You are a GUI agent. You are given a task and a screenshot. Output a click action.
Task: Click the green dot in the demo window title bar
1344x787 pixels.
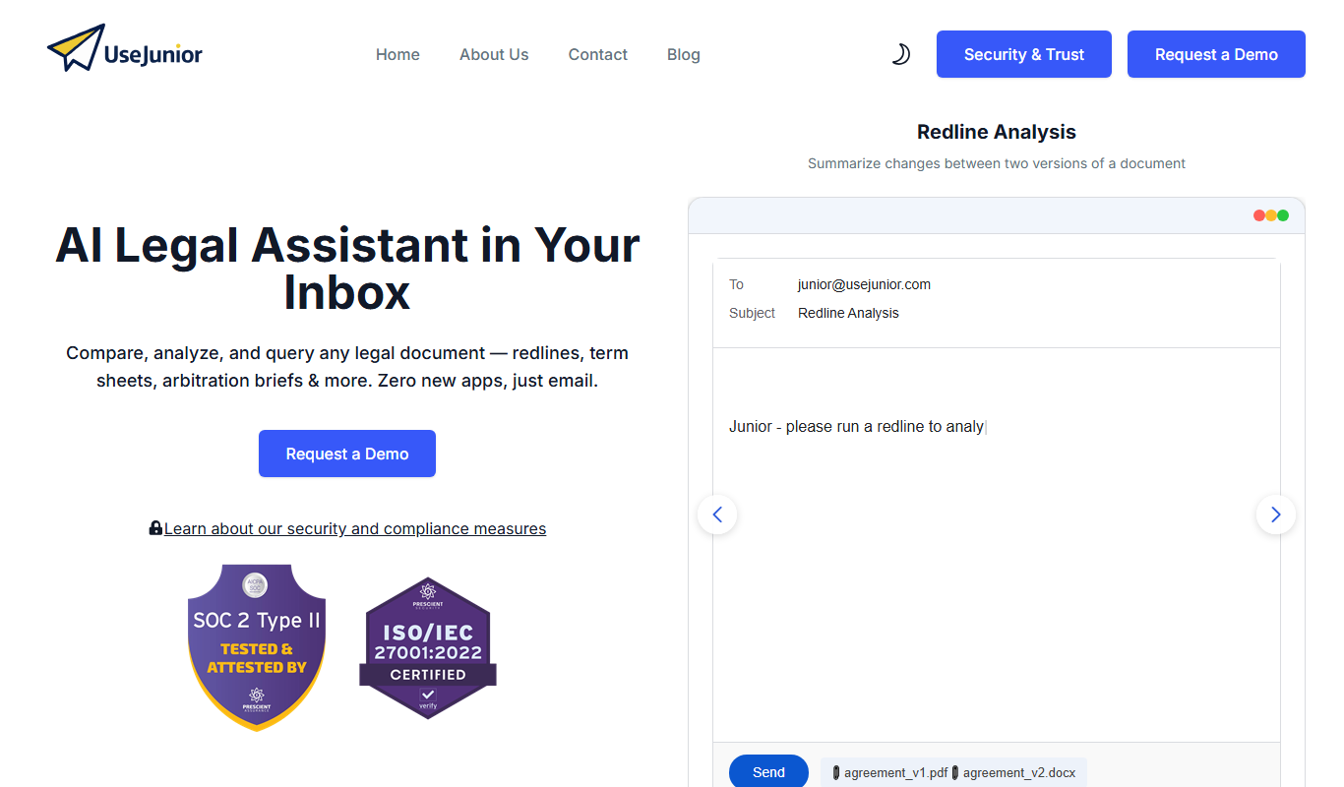pyautogui.click(x=1283, y=215)
